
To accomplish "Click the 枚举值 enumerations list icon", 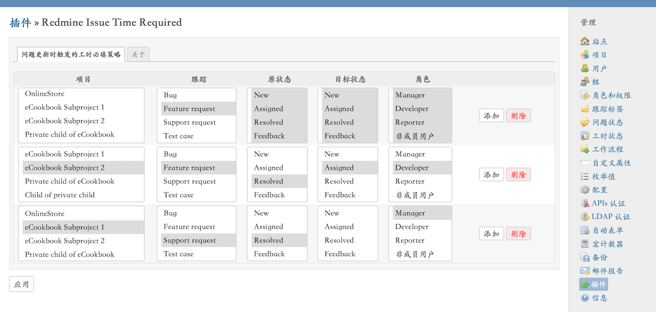I will pos(585,176).
